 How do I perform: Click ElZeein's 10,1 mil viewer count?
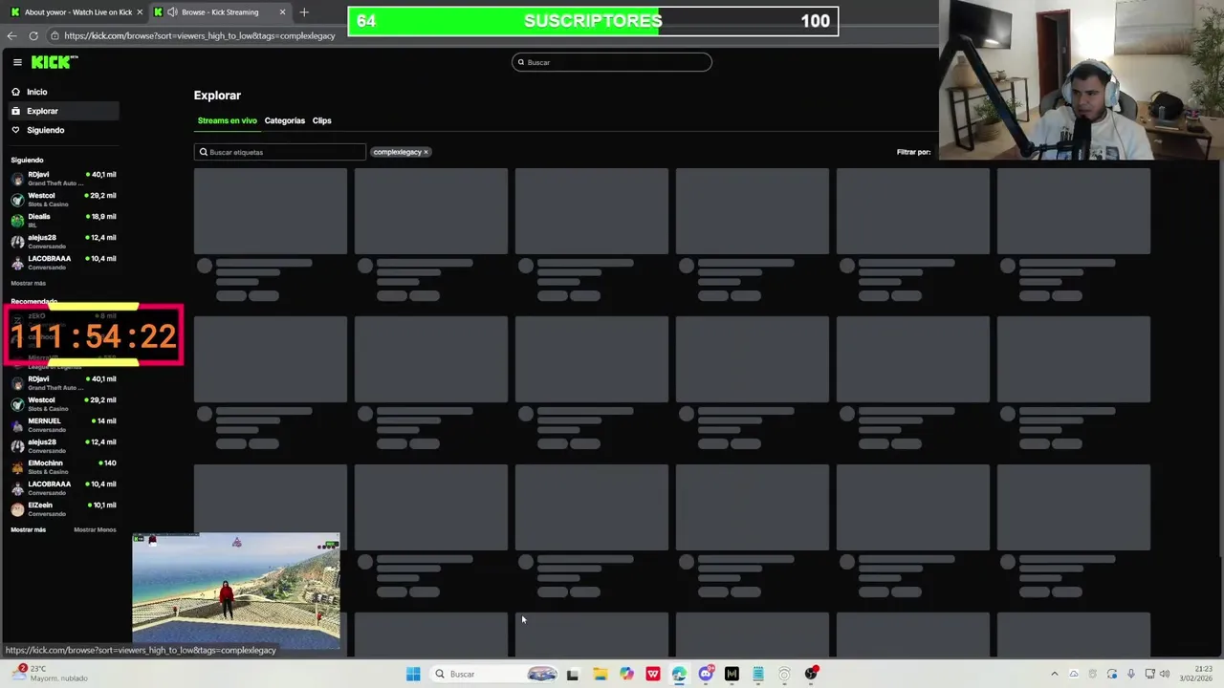[100, 505]
